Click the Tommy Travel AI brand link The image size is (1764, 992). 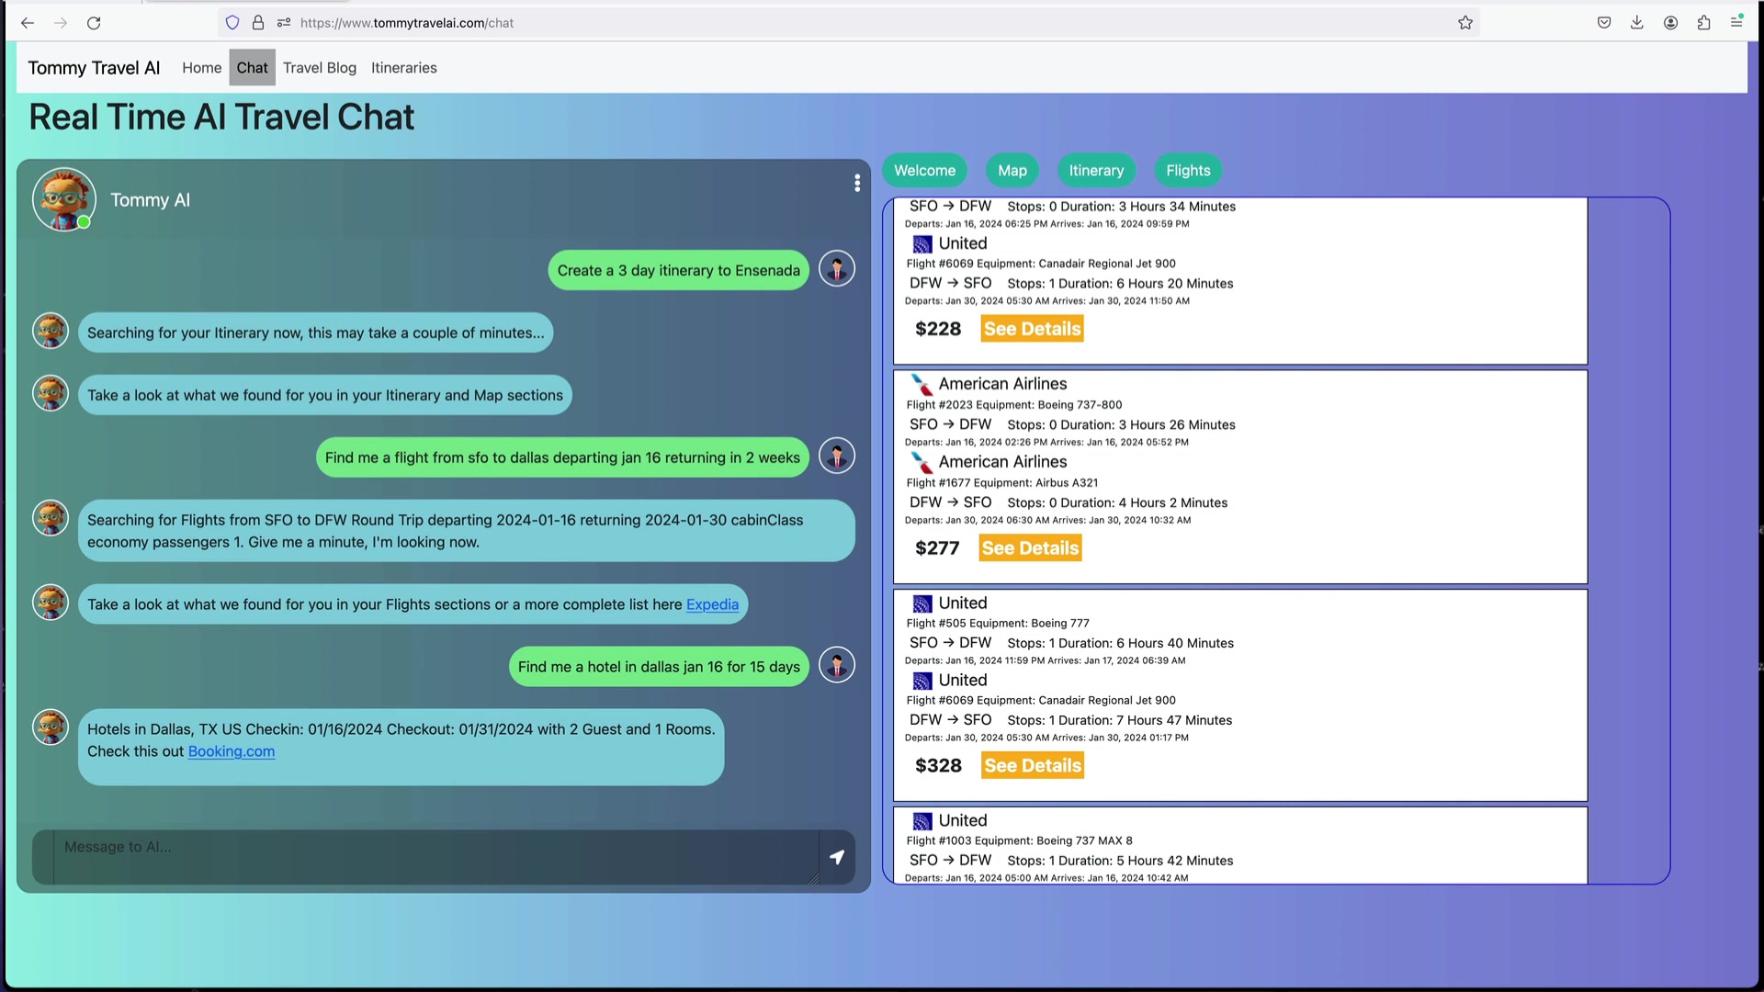click(x=94, y=68)
